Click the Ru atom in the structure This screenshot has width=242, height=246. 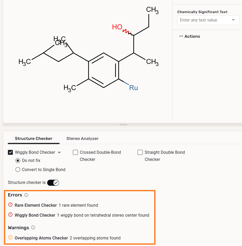tap(133, 88)
